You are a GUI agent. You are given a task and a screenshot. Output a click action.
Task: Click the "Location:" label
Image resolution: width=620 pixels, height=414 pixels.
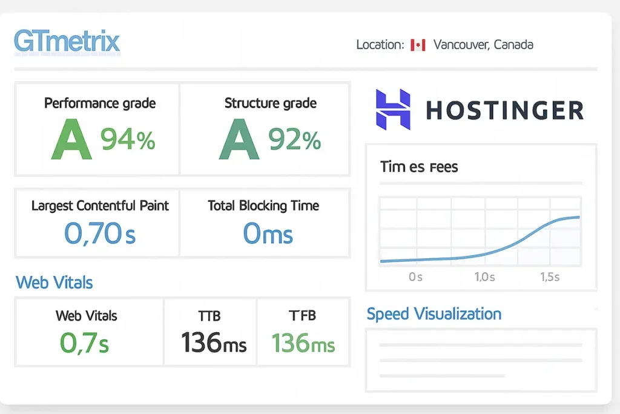point(380,45)
